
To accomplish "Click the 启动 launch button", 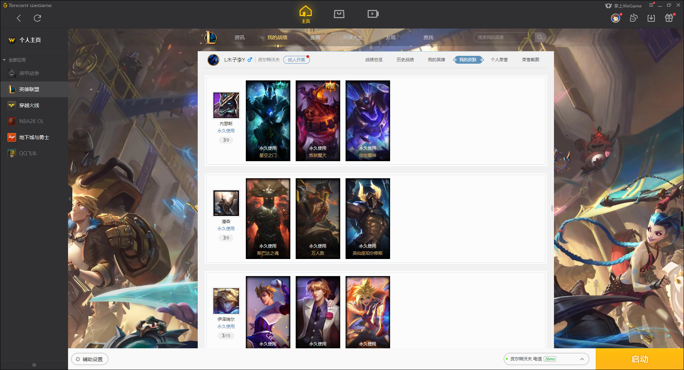I will [639, 359].
